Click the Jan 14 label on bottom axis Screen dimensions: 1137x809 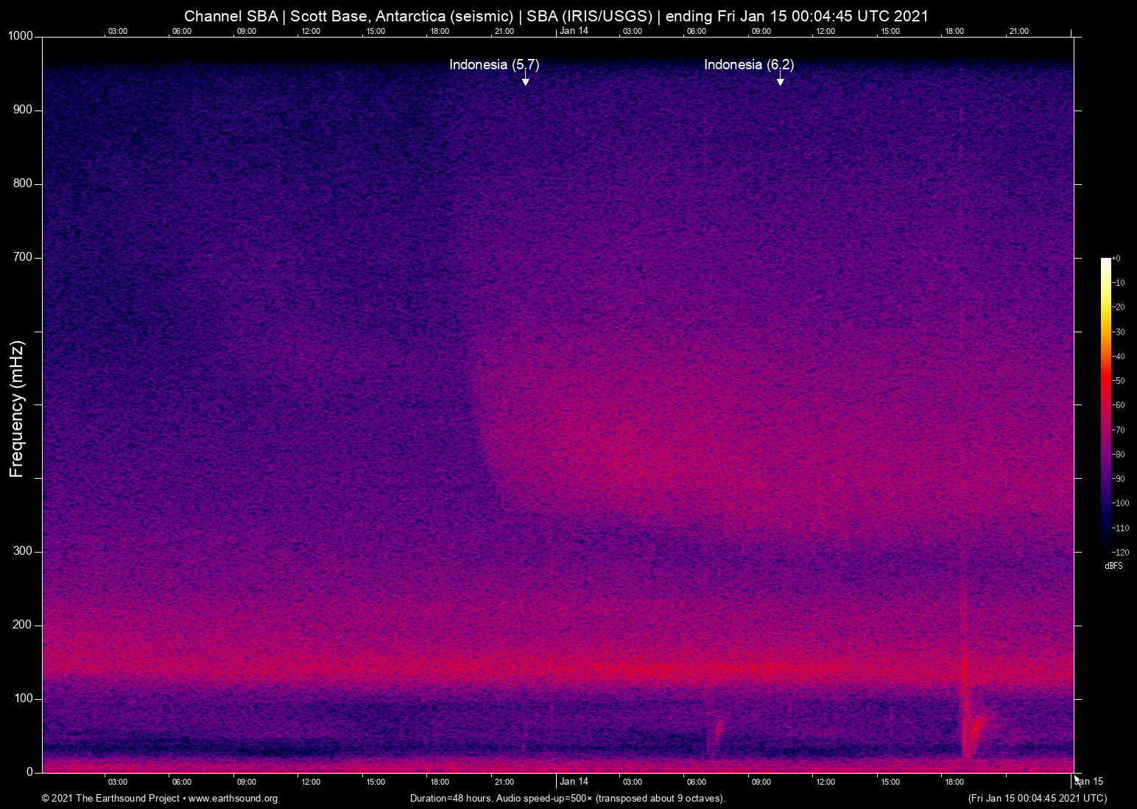(574, 782)
